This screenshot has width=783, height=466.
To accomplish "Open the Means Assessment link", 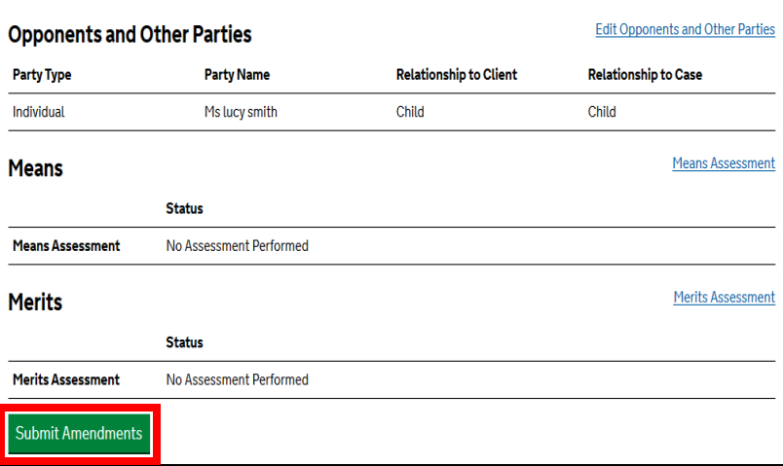I will click(723, 163).
